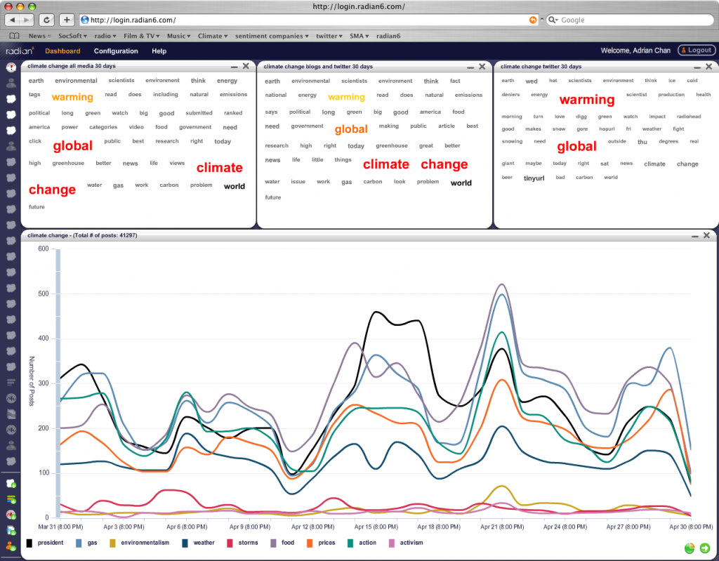The height and width of the screenshot is (561, 719).
Task: Click the browser reload icon
Action: (x=46, y=20)
